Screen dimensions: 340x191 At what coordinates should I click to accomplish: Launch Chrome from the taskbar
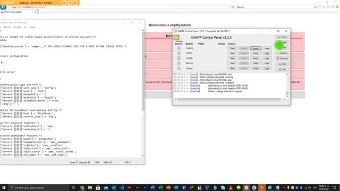(x=82, y=187)
